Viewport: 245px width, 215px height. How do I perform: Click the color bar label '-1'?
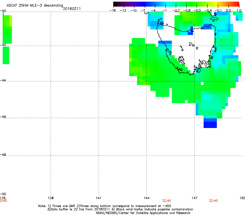tap(164, 11)
